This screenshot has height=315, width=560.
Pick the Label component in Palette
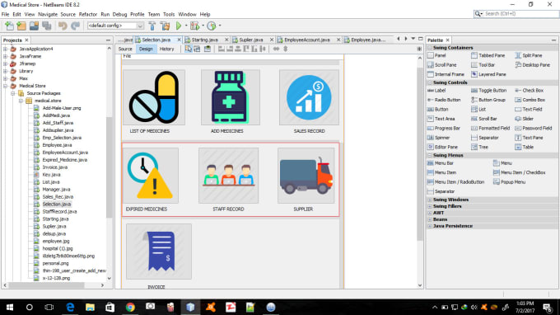[x=436, y=91]
